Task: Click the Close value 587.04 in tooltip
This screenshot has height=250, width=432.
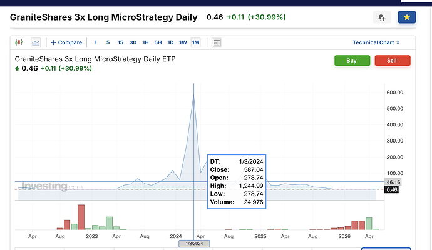Action: [x=253, y=170]
